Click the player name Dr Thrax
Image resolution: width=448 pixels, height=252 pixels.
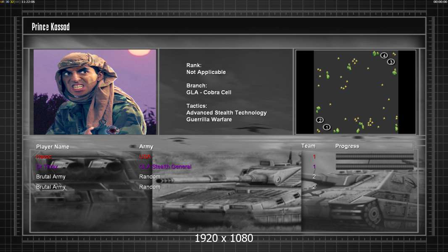pyautogui.click(x=47, y=167)
